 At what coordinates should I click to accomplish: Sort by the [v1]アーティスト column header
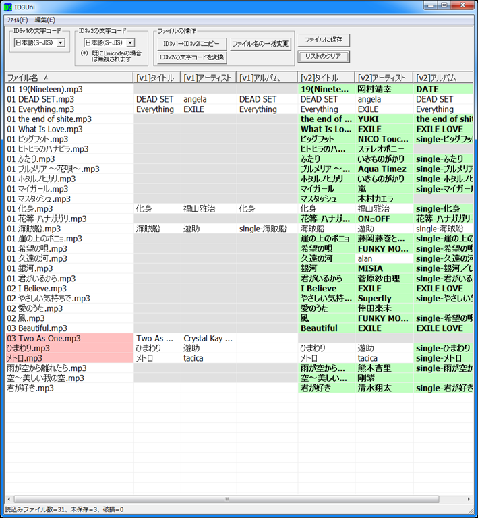(208, 78)
